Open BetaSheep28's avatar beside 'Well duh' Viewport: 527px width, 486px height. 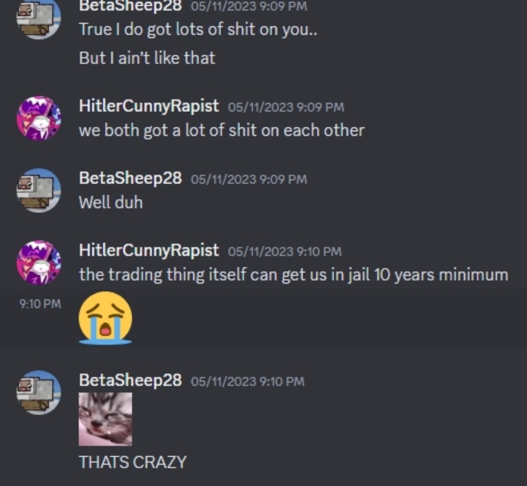point(39,190)
